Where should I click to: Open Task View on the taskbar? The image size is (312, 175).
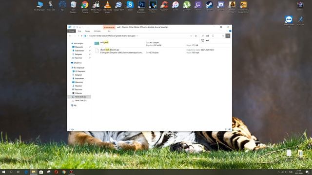coord(18,172)
